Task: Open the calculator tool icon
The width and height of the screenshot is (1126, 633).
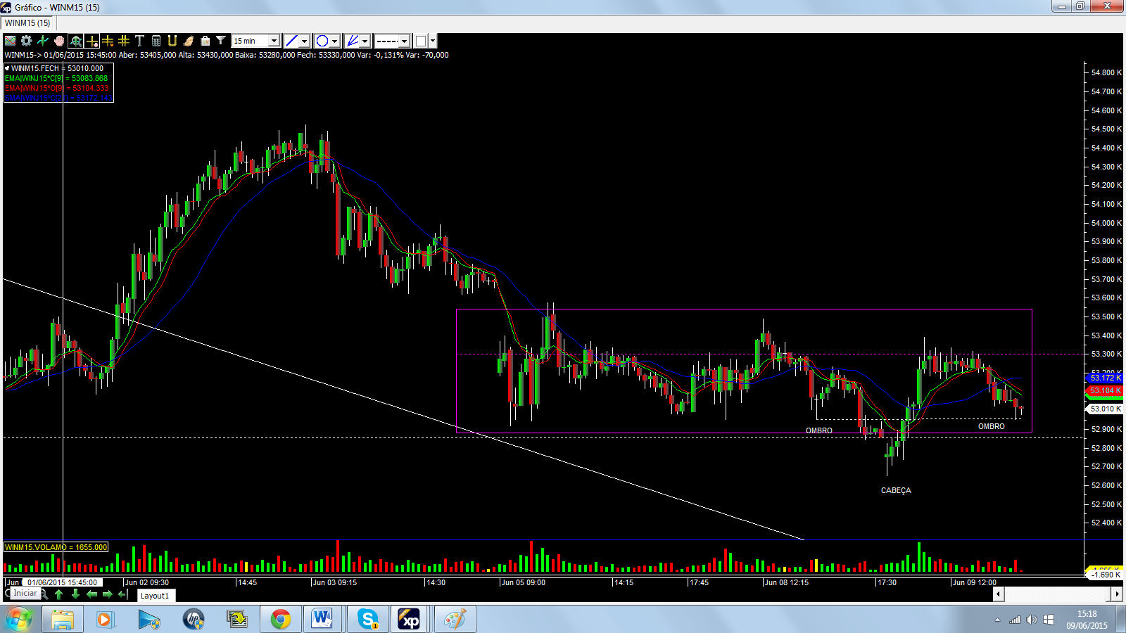Action: click(x=156, y=41)
